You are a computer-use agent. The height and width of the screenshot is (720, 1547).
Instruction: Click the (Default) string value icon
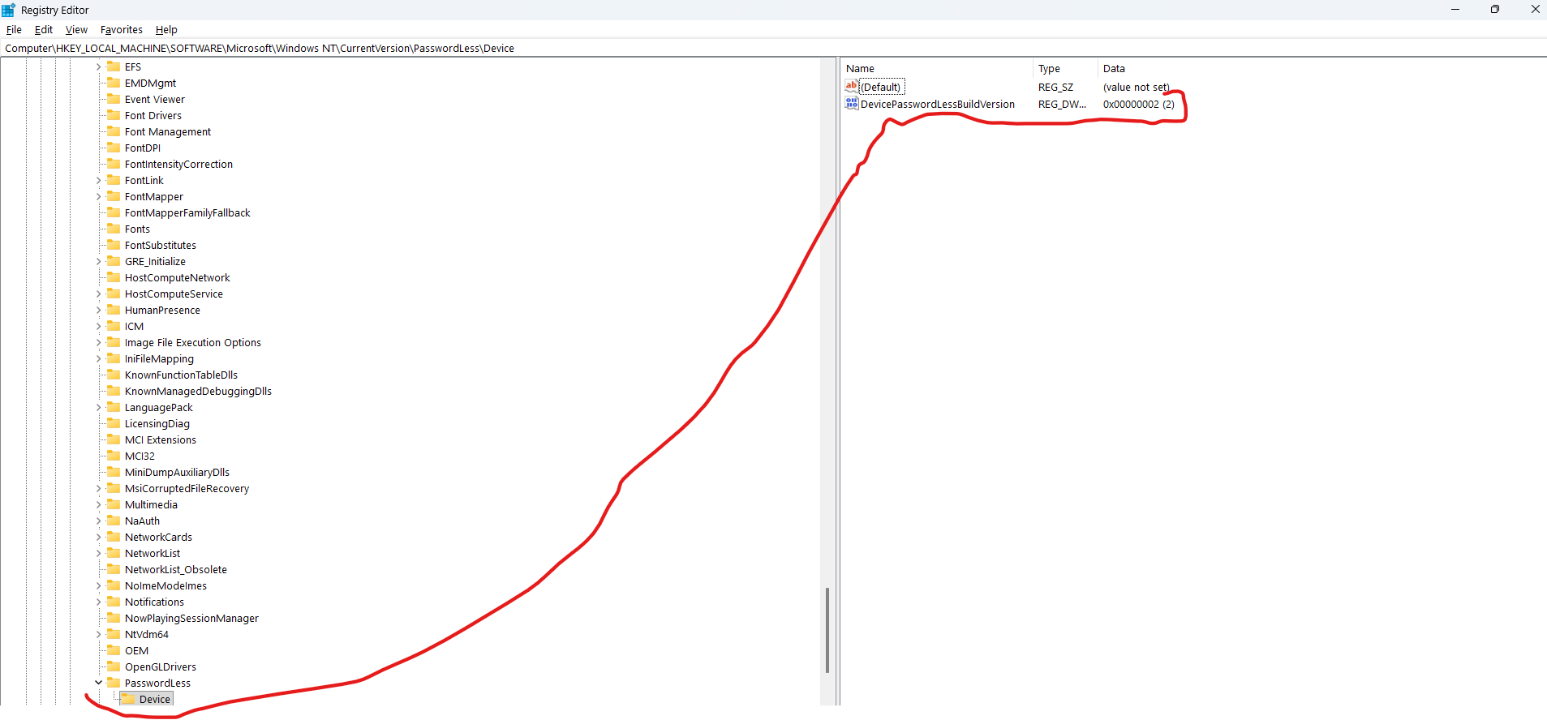[852, 86]
